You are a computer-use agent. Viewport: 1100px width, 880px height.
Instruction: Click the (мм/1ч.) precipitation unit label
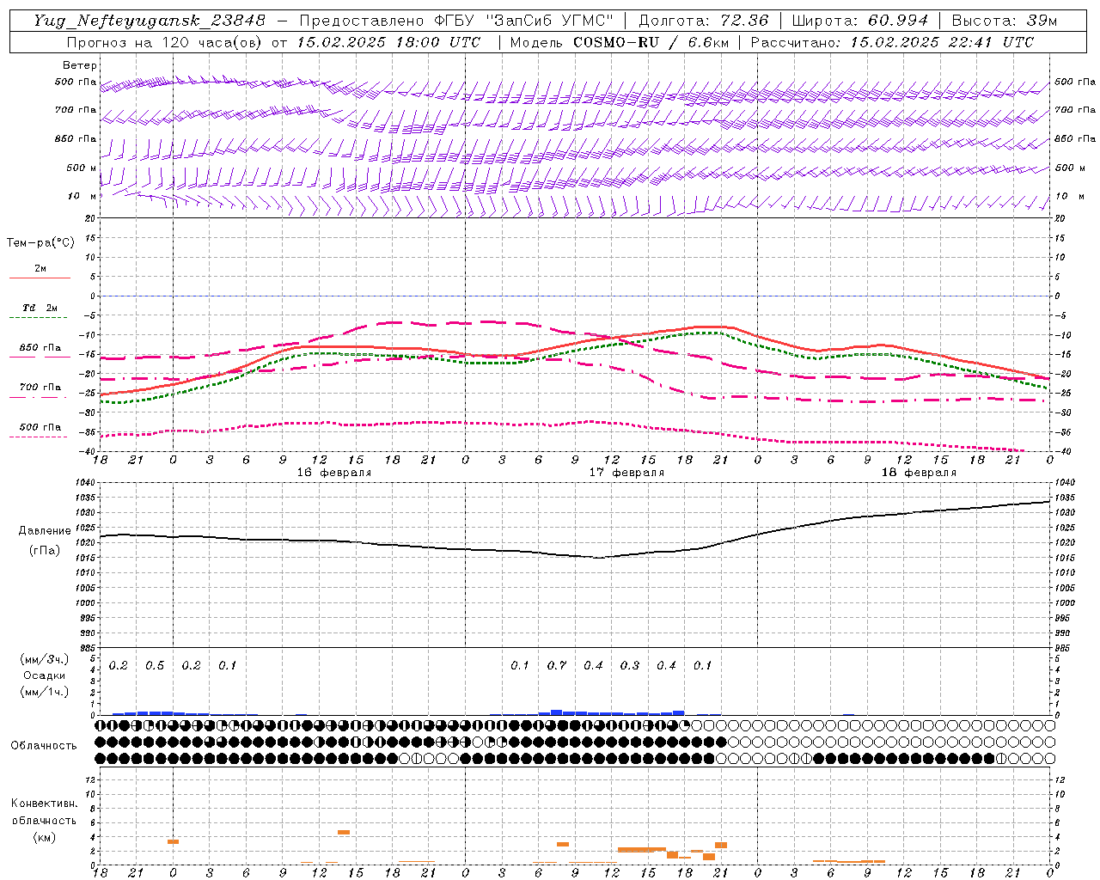pyautogui.click(x=45, y=692)
